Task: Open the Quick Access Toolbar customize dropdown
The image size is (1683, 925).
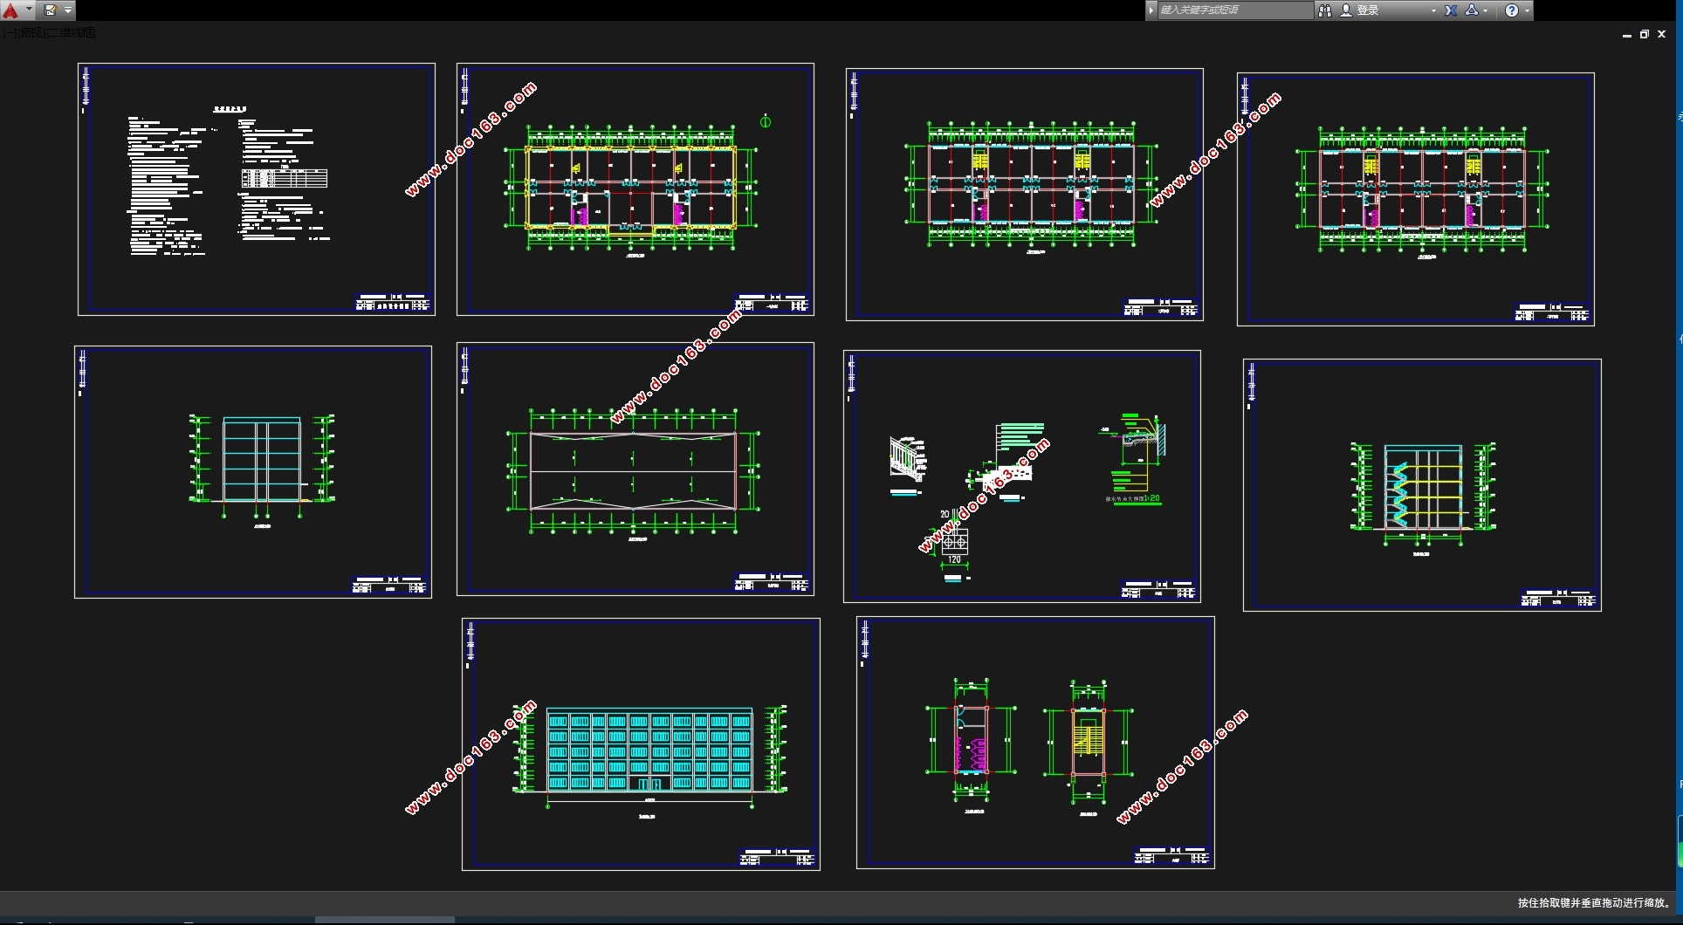Action: pyautogui.click(x=68, y=10)
